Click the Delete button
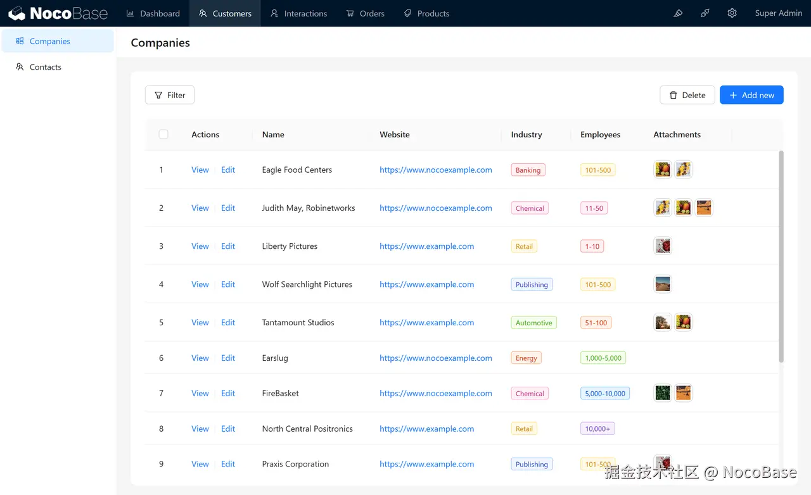This screenshot has width=811, height=495. pos(687,95)
